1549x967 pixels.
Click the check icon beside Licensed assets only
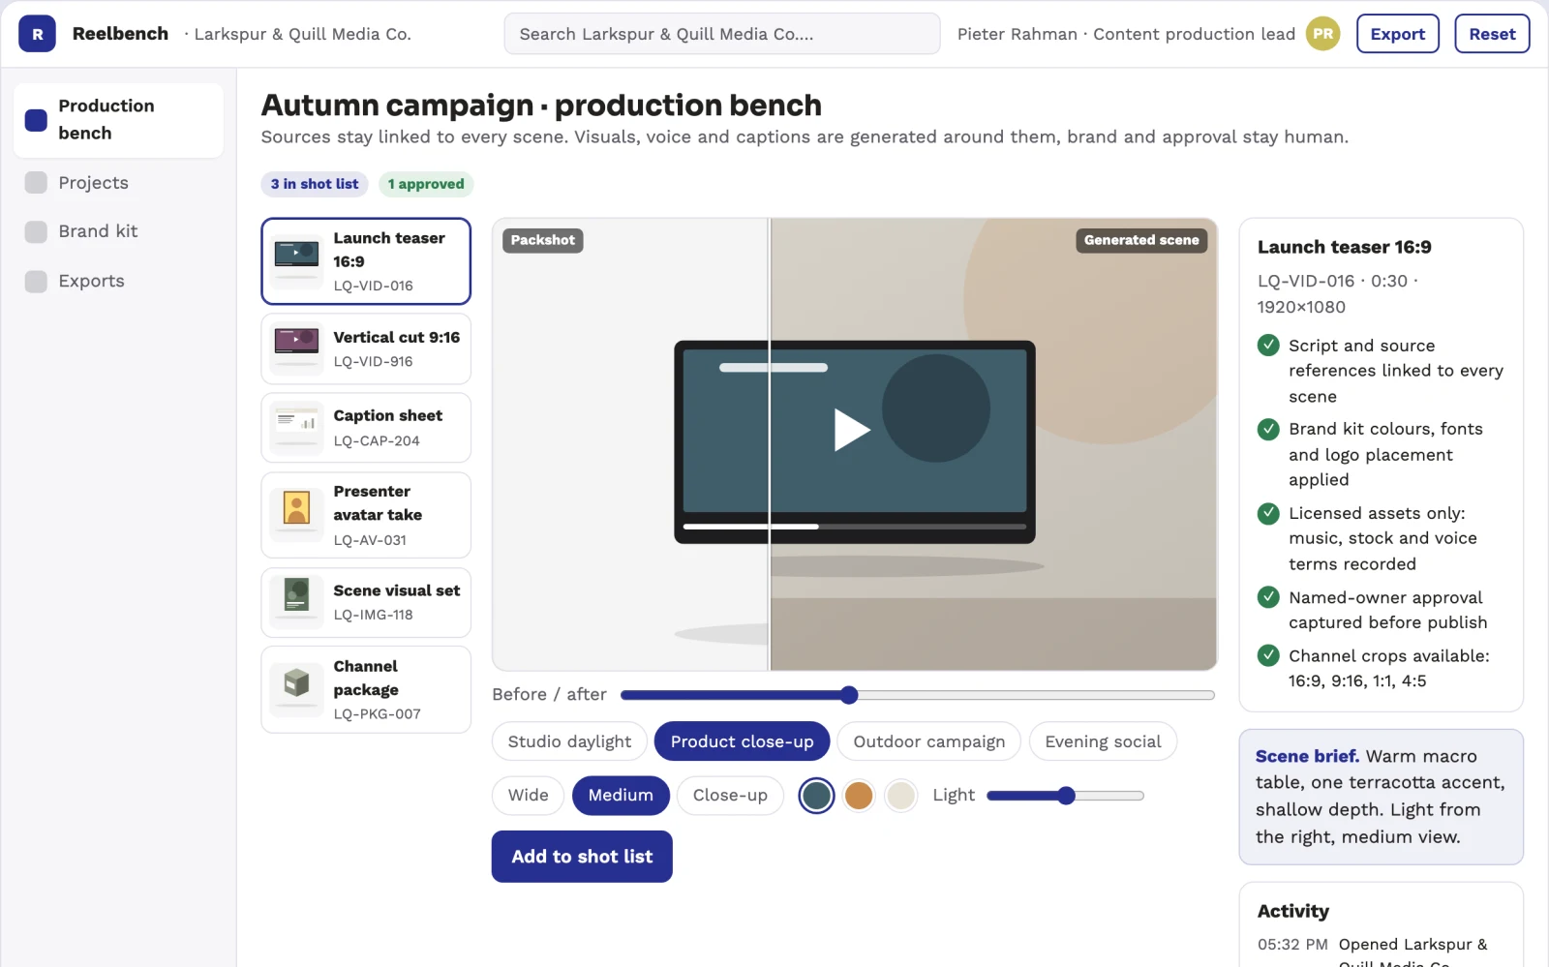(1268, 513)
